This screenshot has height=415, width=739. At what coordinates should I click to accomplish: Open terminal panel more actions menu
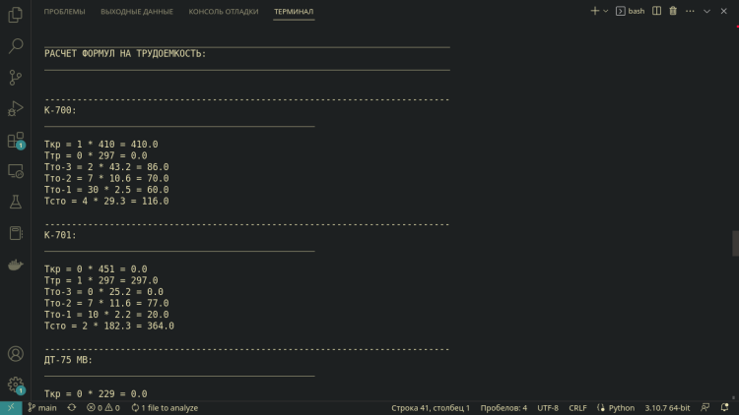(x=690, y=11)
